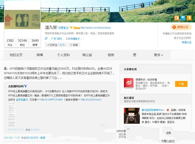The image size is (195, 144).
Task: Open the profile avatar photo
Action: (x=22, y=19)
